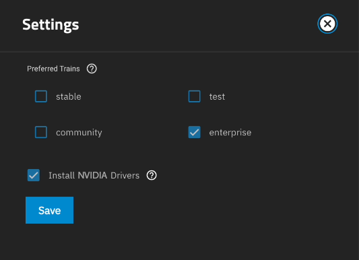The height and width of the screenshot is (260, 359).
Task: Enable the stable train checkbox
Action: click(41, 96)
